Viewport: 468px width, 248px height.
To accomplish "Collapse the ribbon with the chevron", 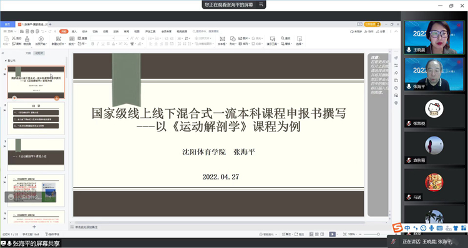I will [396, 31].
